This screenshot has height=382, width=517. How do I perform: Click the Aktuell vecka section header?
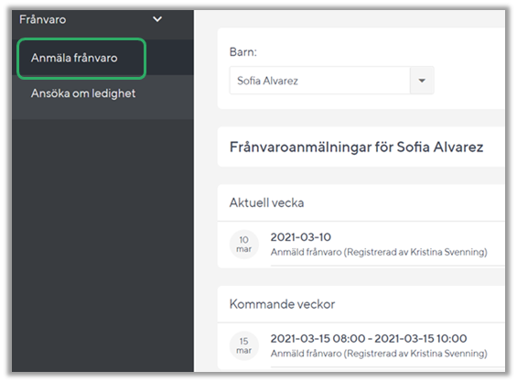[x=266, y=202]
